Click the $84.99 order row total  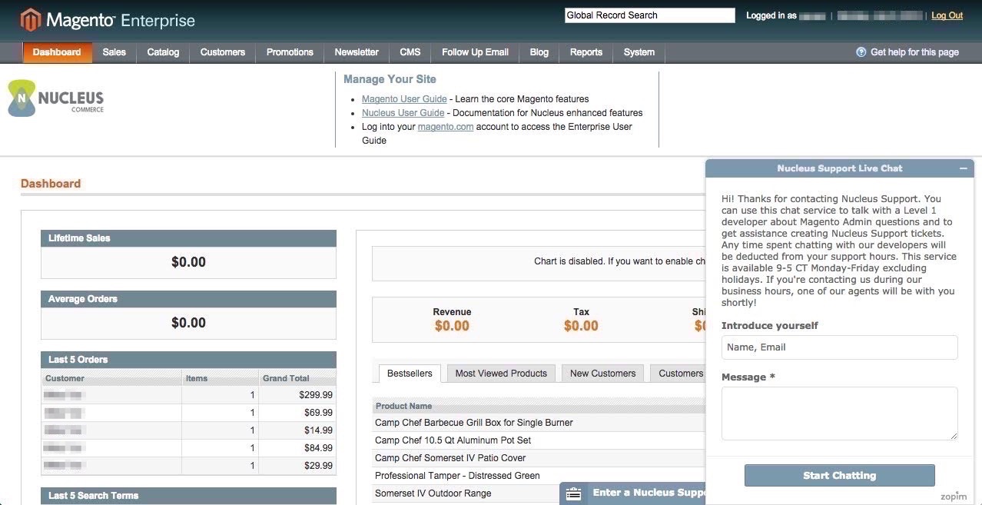[318, 448]
